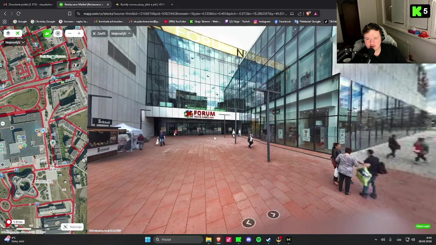Open Steam from the taskbar
Screen dimensions: 436x245
(x=268, y=240)
